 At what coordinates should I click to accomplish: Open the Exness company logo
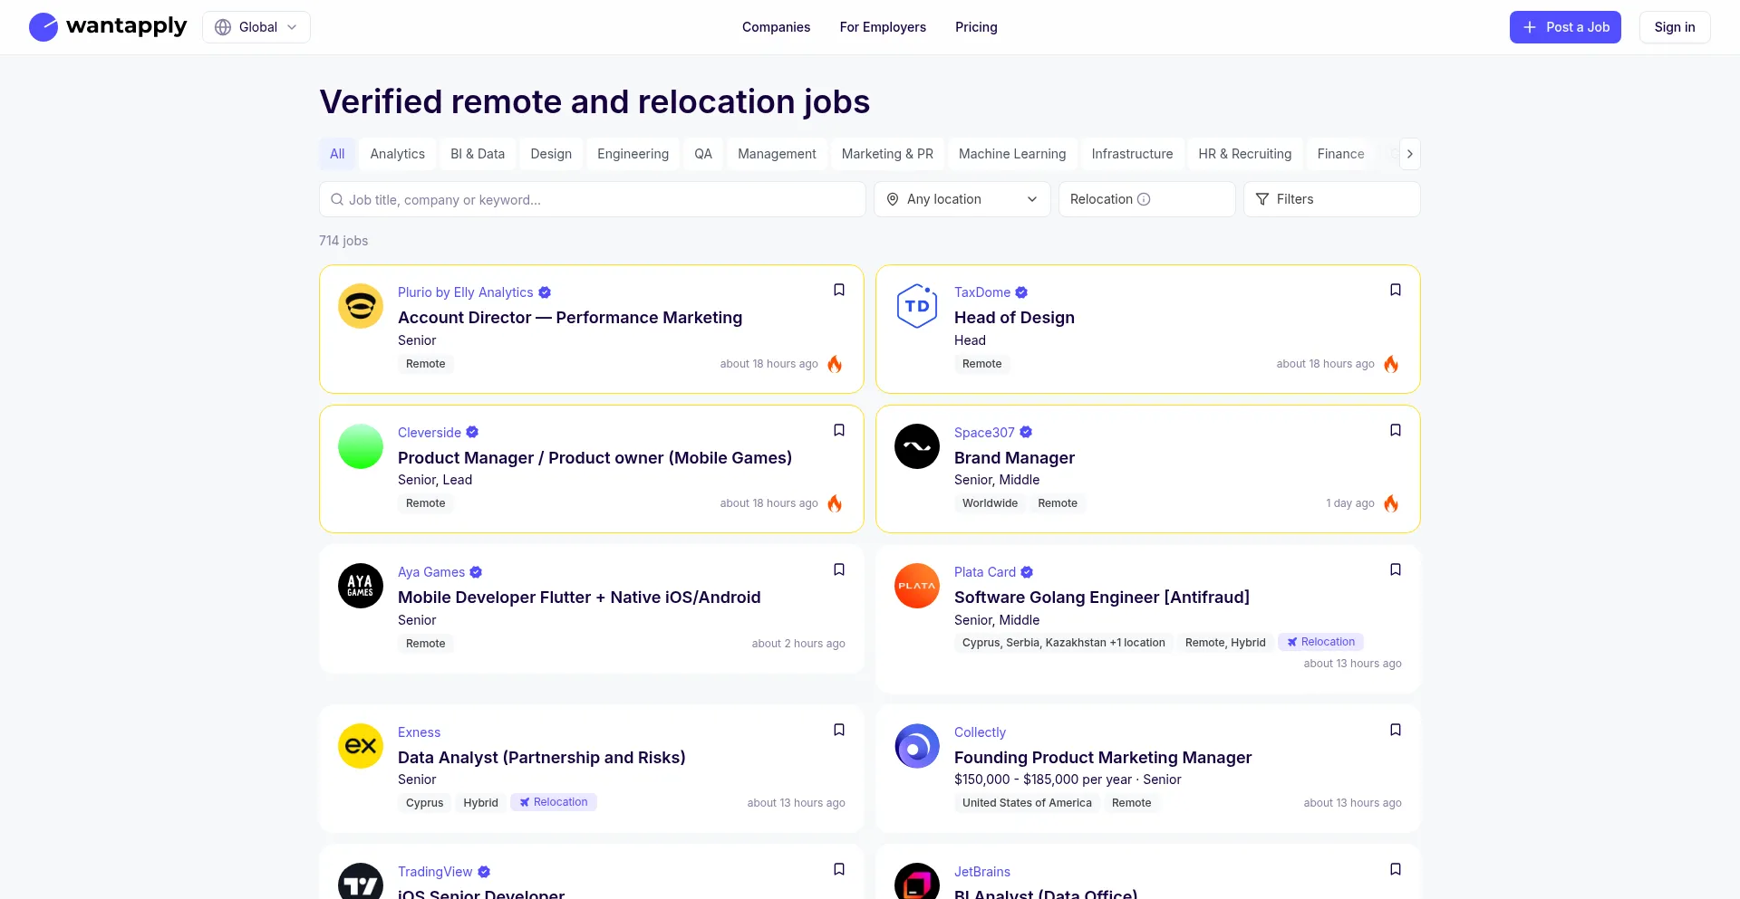pos(361,746)
